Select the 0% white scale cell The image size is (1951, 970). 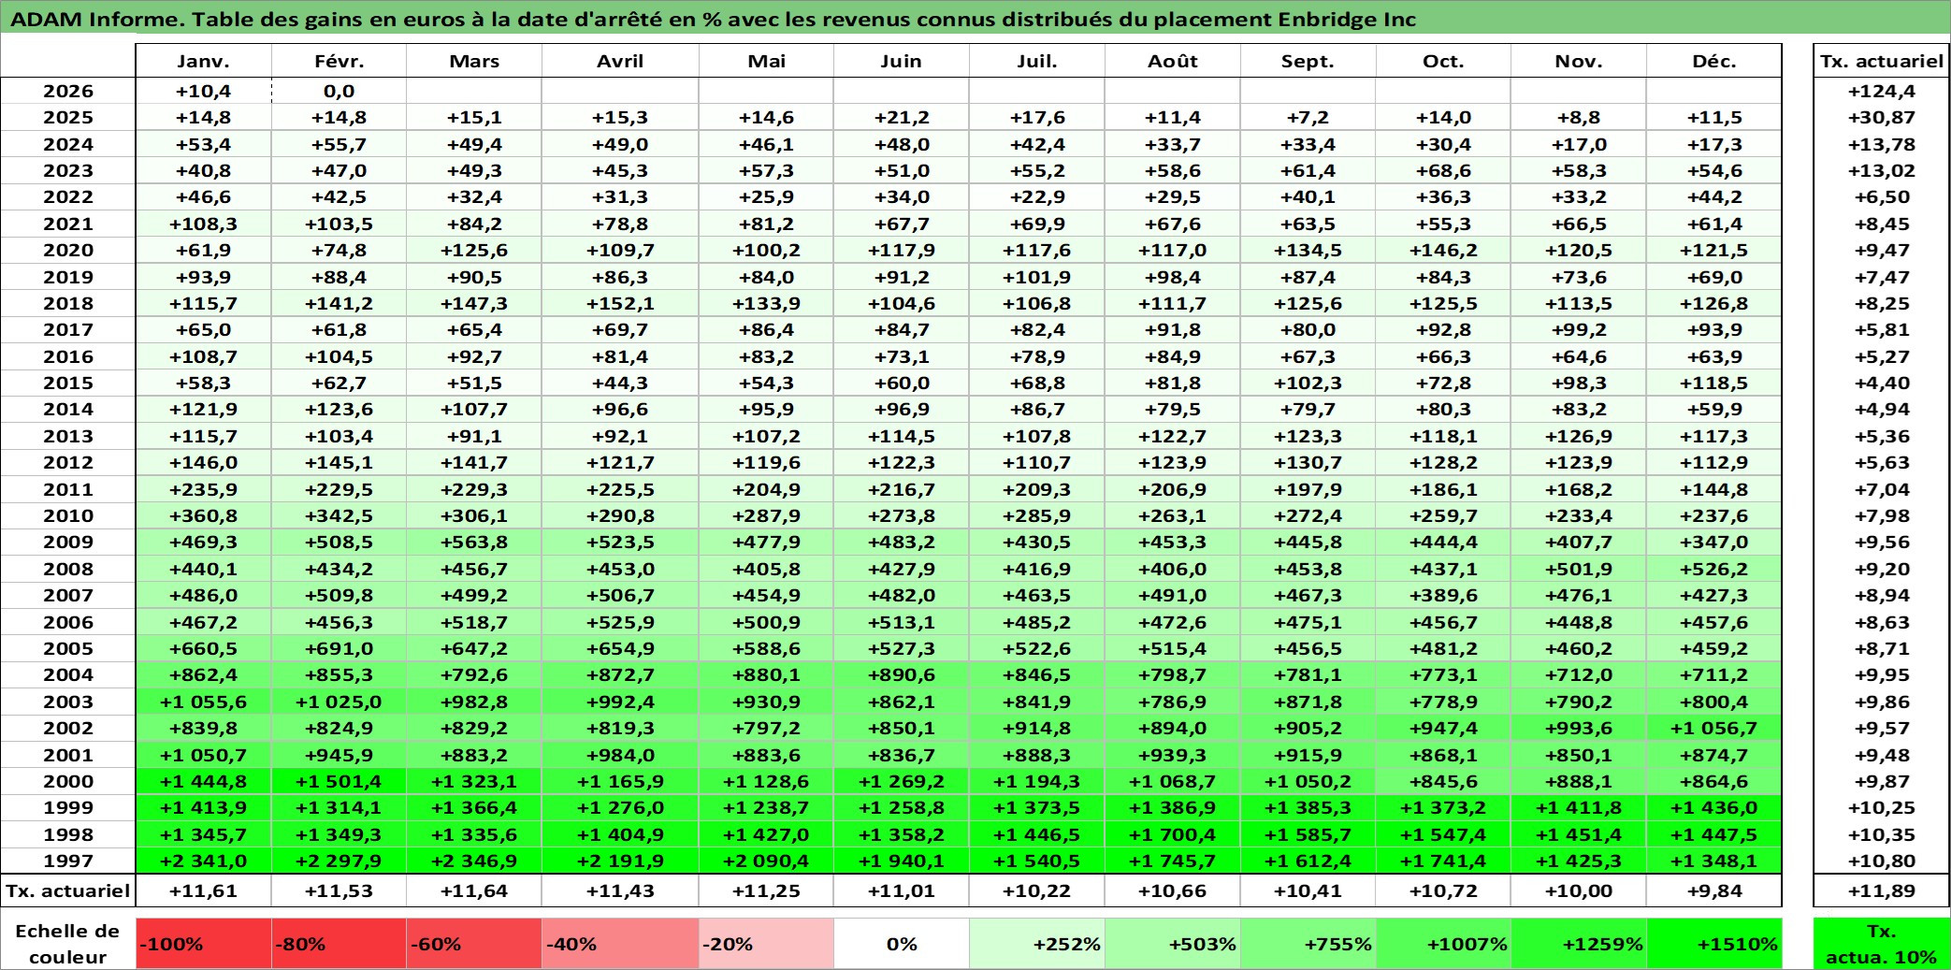point(901,944)
